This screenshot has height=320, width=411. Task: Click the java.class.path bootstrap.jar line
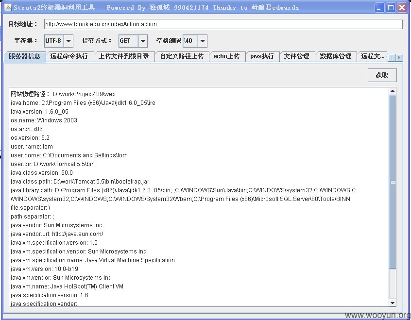80,181
